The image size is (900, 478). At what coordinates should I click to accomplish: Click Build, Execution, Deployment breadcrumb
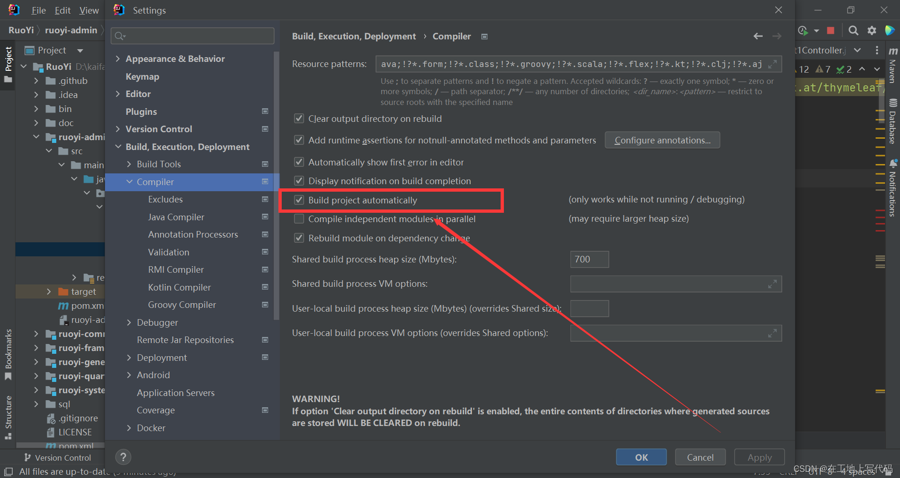[x=354, y=36]
